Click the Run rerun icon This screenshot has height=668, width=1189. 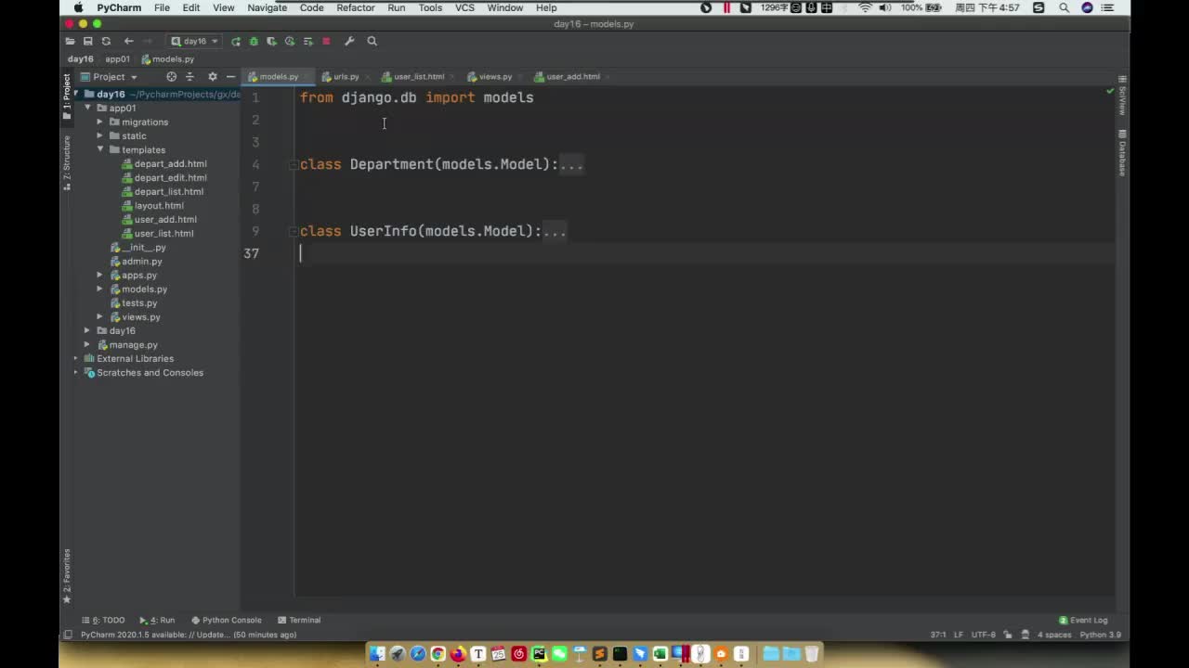pyautogui.click(x=236, y=41)
